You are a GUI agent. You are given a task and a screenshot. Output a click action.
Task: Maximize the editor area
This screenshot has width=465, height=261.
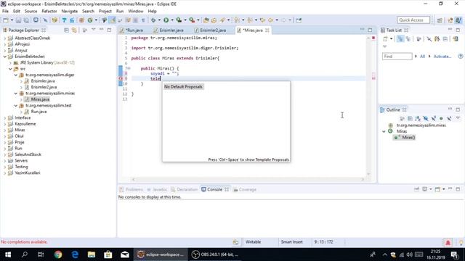click(370, 30)
